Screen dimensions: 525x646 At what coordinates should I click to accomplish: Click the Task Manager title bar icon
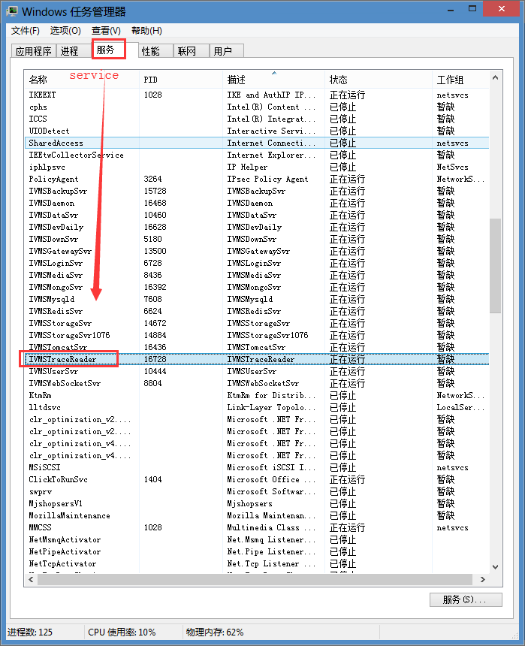coord(12,11)
